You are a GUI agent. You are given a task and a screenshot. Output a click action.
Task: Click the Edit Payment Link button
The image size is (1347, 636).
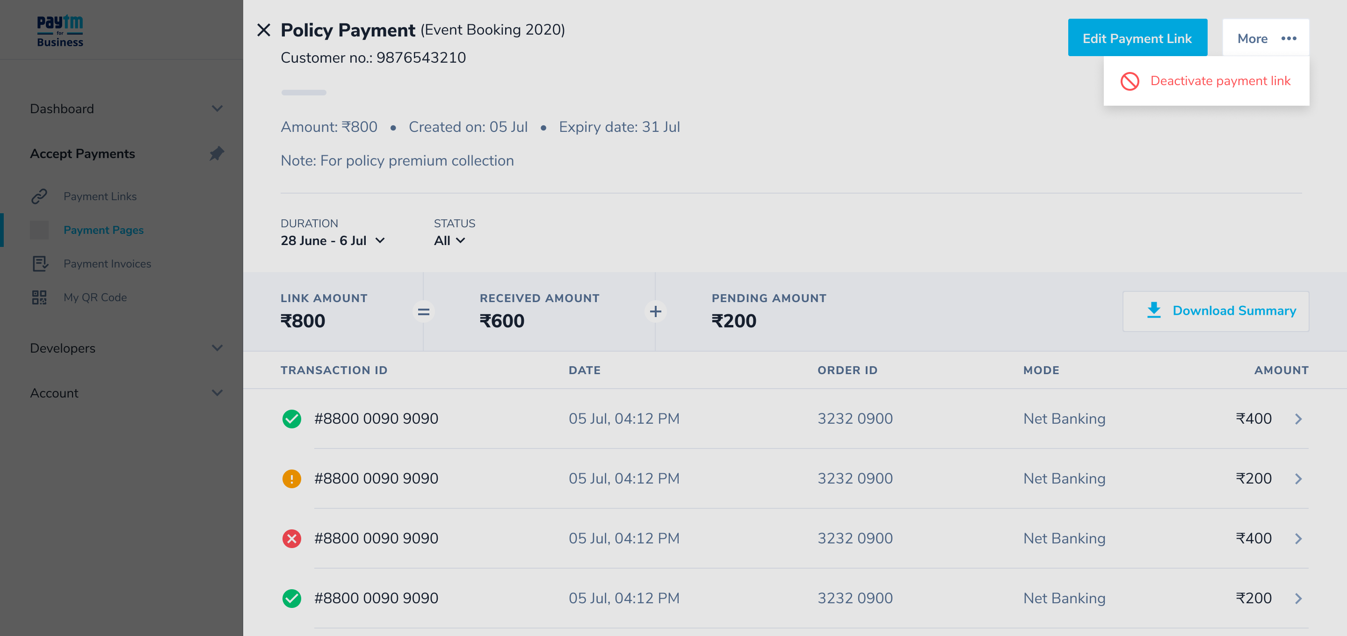tap(1137, 37)
